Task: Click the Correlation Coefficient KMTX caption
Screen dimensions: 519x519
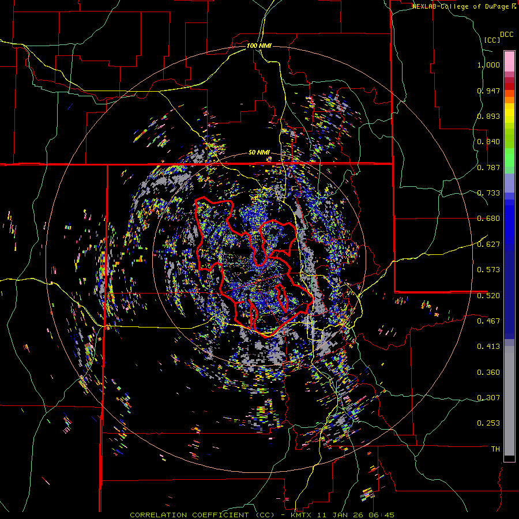Action: click(x=262, y=515)
